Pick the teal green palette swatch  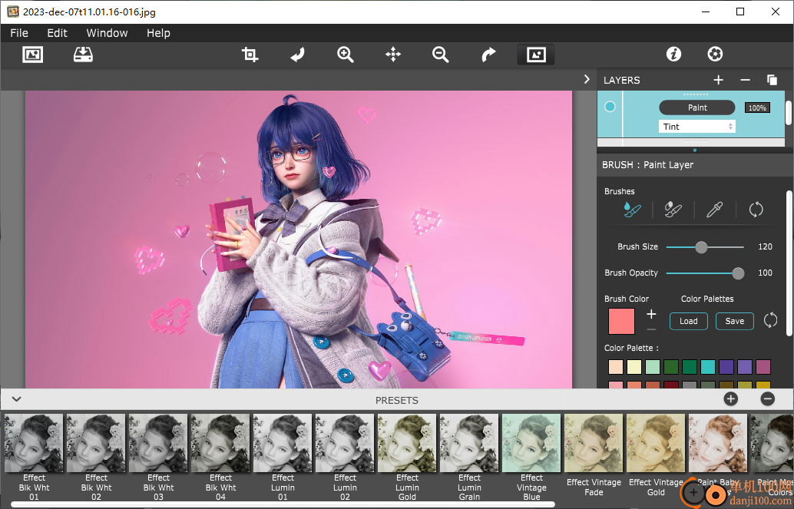click(x=690, y=367)
